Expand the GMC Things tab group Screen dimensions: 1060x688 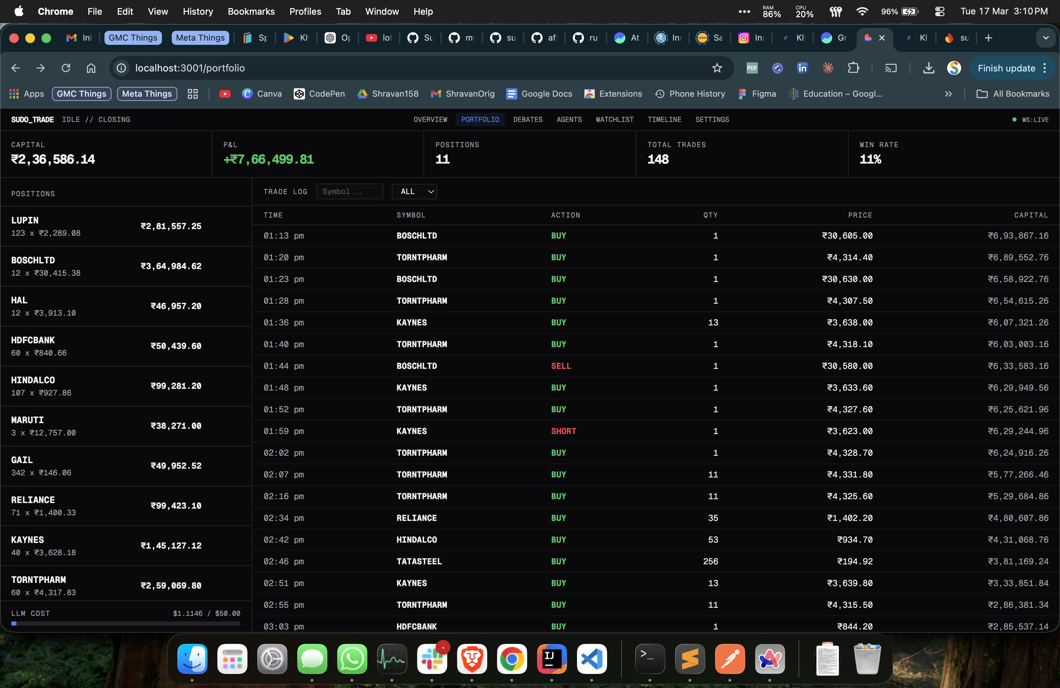pyautogui.click(x=133, y=38)
